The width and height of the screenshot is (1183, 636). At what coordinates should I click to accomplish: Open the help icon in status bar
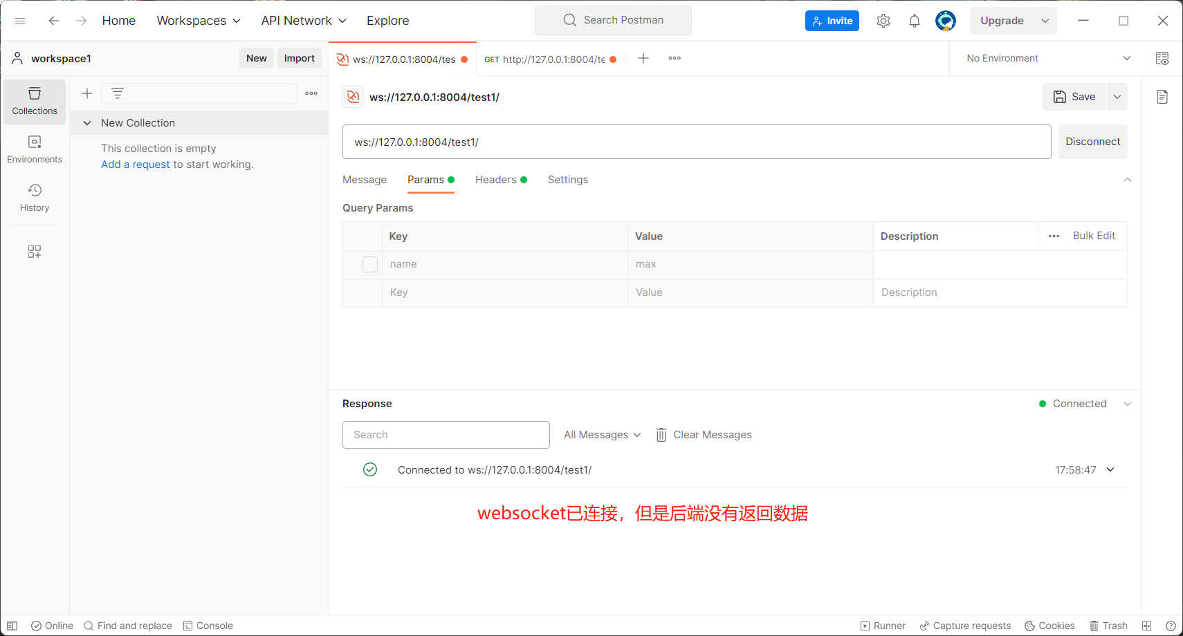click(x=1171, y=626)
